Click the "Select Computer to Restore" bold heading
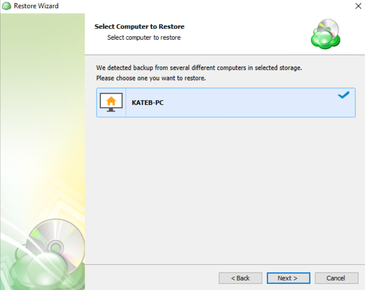 coord(139,26)
